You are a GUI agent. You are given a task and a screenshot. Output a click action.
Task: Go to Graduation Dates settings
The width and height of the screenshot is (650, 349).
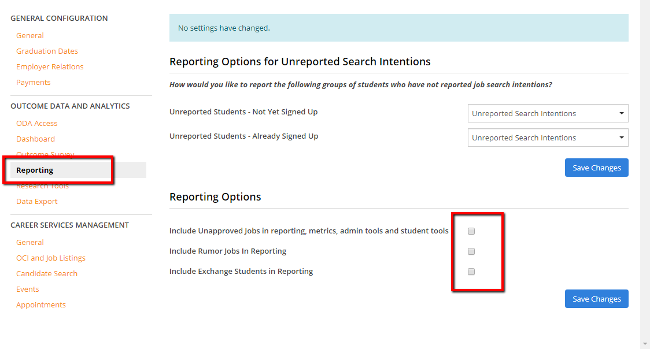click(x=47, y=51)
